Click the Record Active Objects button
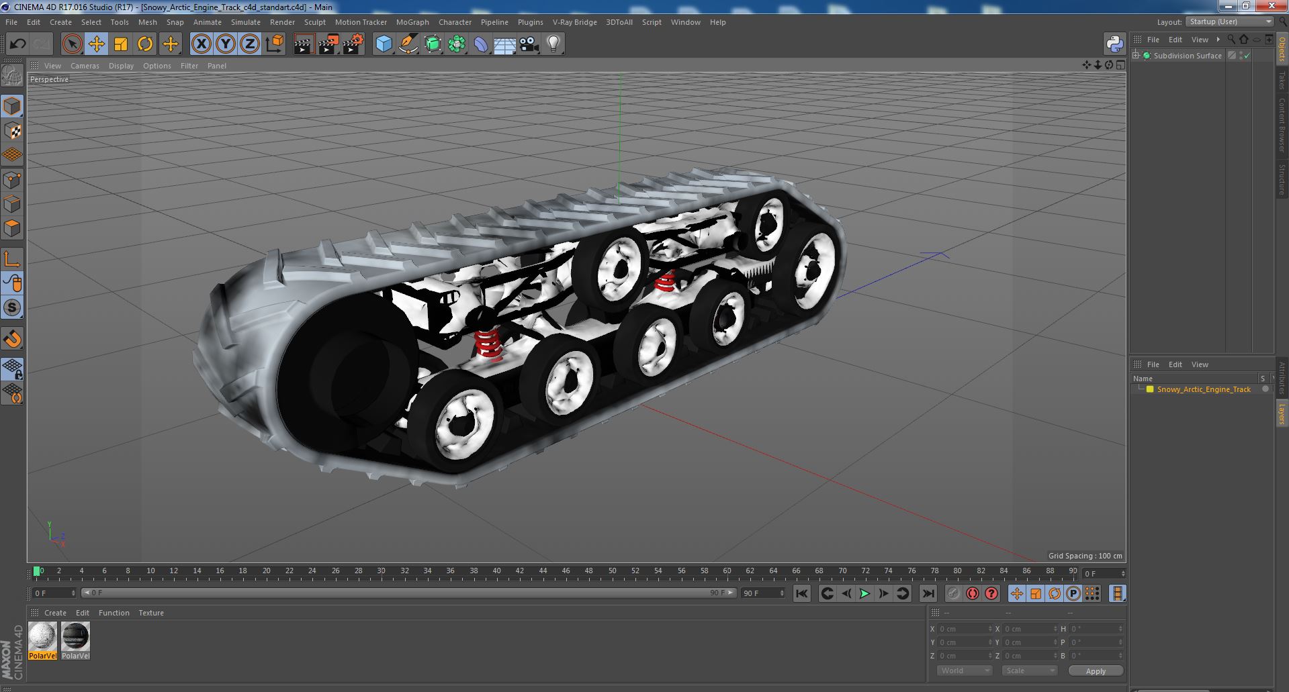This screenshot has height=692, width=1289. click(x=953, y=593)
